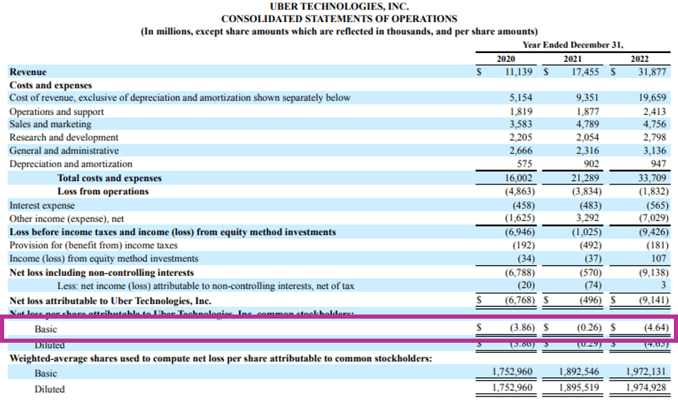Click 2021 Sales and marketing value 4,789
This screenshot has height=404, width=678.
click(587, 124)
